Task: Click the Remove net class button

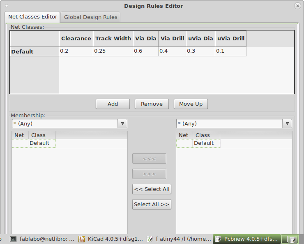Action: [x=152, y=104]
